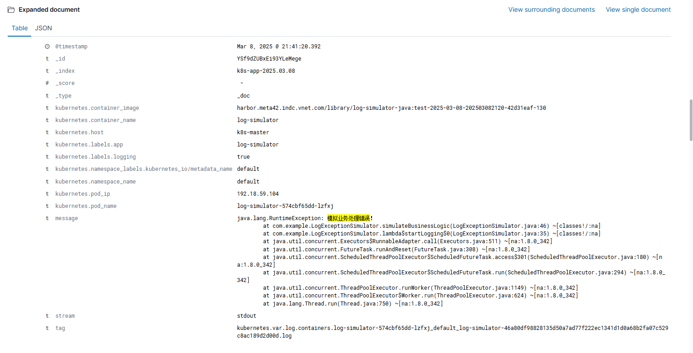The height and width of the screenshot is (353, 693).
Task: Click the kubernetes.host value k8s-master
Action: 253,132
